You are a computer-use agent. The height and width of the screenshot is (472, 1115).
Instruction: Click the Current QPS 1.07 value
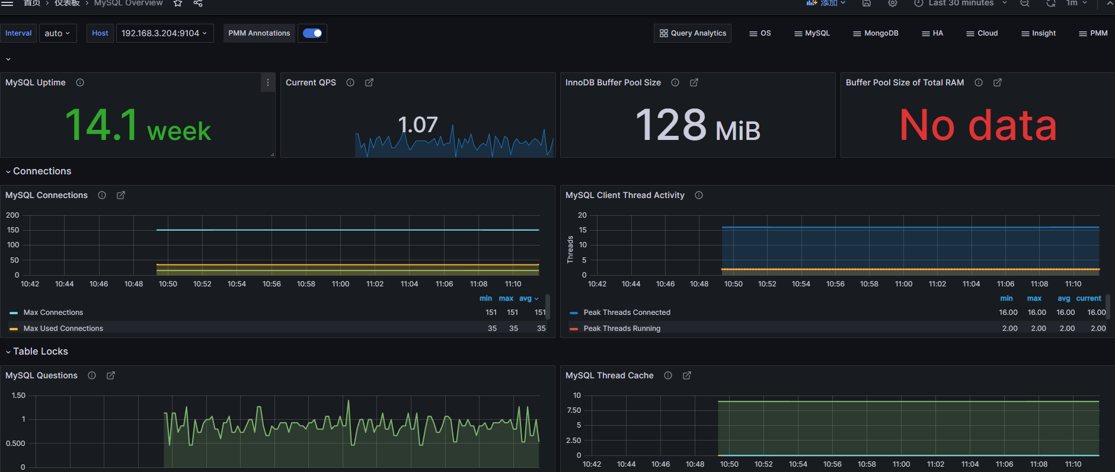click(418, 125)
